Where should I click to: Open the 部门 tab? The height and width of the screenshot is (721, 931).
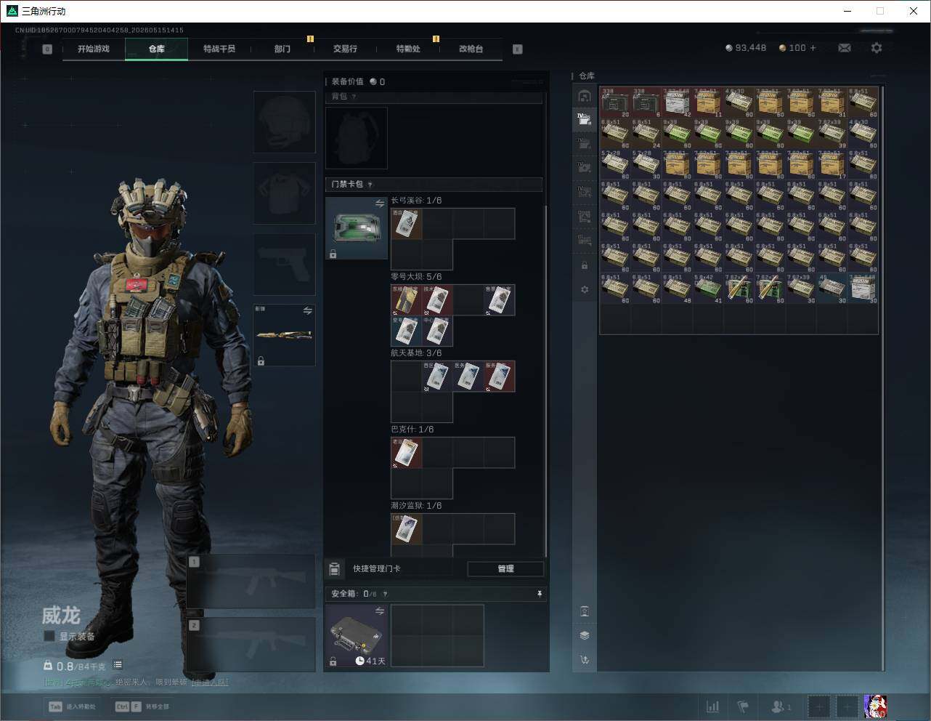[282, 49]
